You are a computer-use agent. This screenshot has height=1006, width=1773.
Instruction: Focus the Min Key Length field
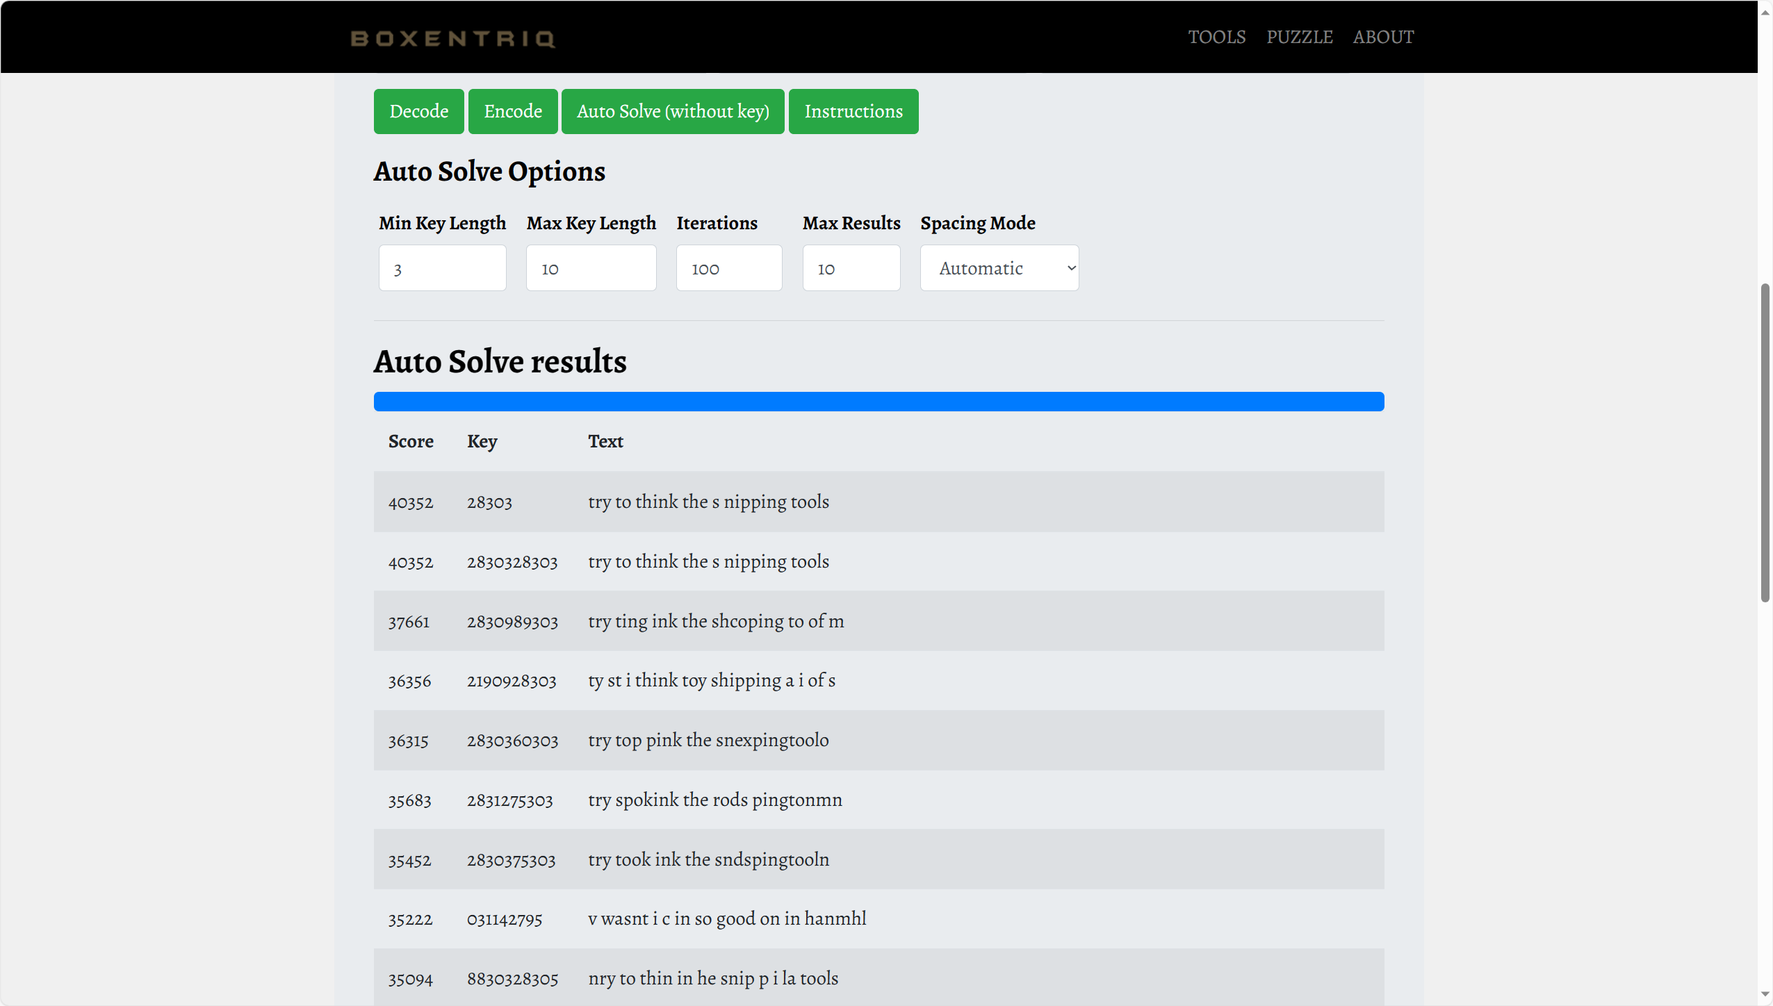tap(442, 268)
